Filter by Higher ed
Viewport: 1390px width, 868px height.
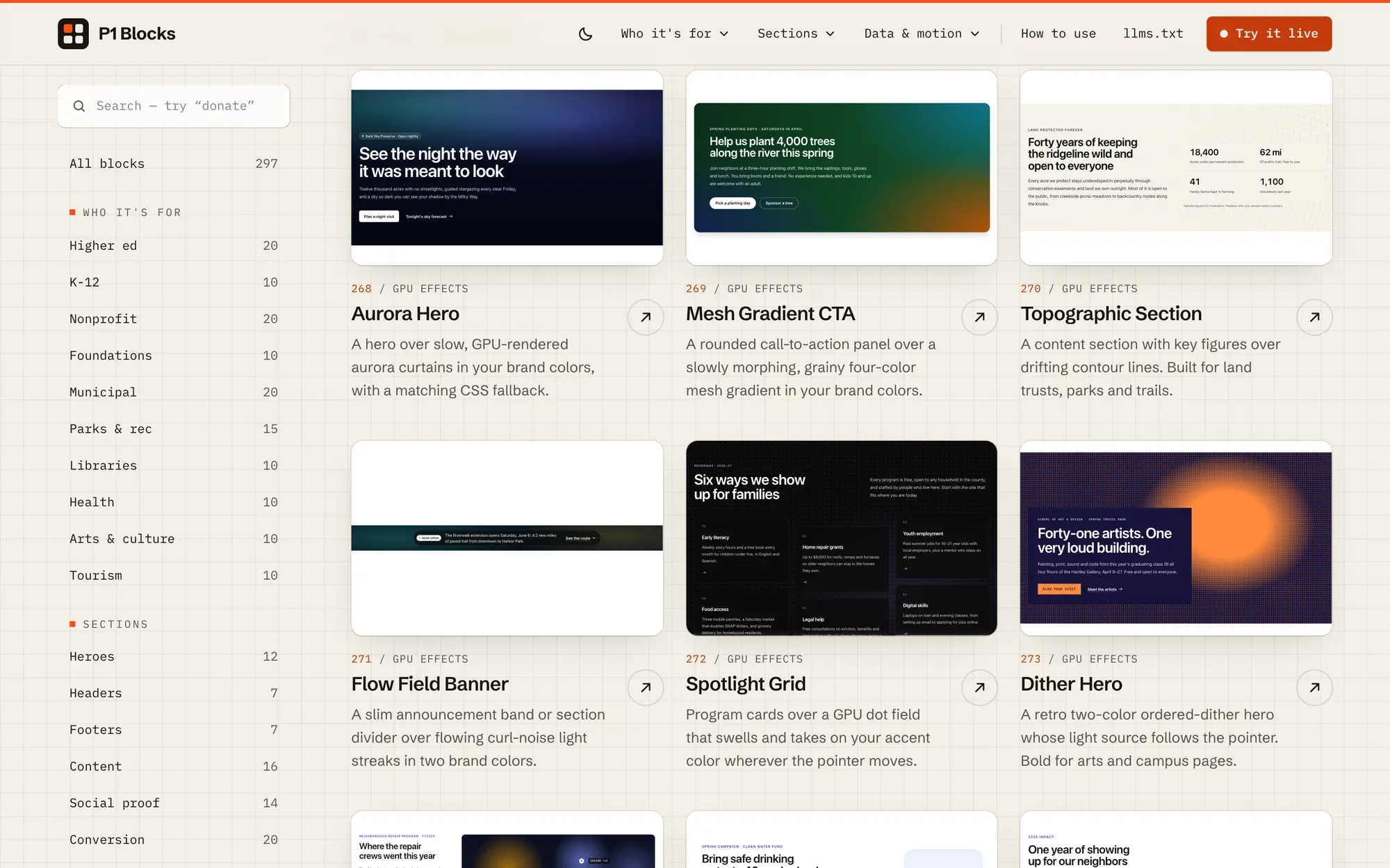click(x=174, y=246)
